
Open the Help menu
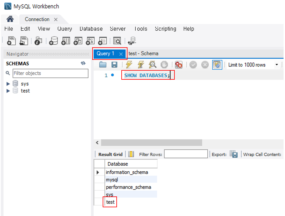189,29
